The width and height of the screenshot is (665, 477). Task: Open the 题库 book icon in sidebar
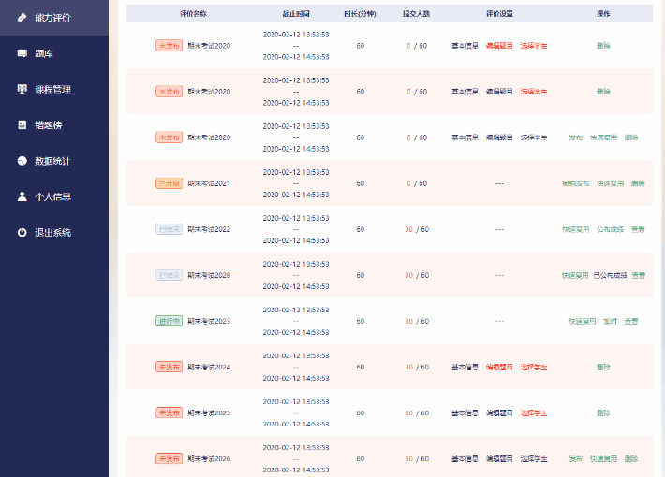click(x=22, y=53)
